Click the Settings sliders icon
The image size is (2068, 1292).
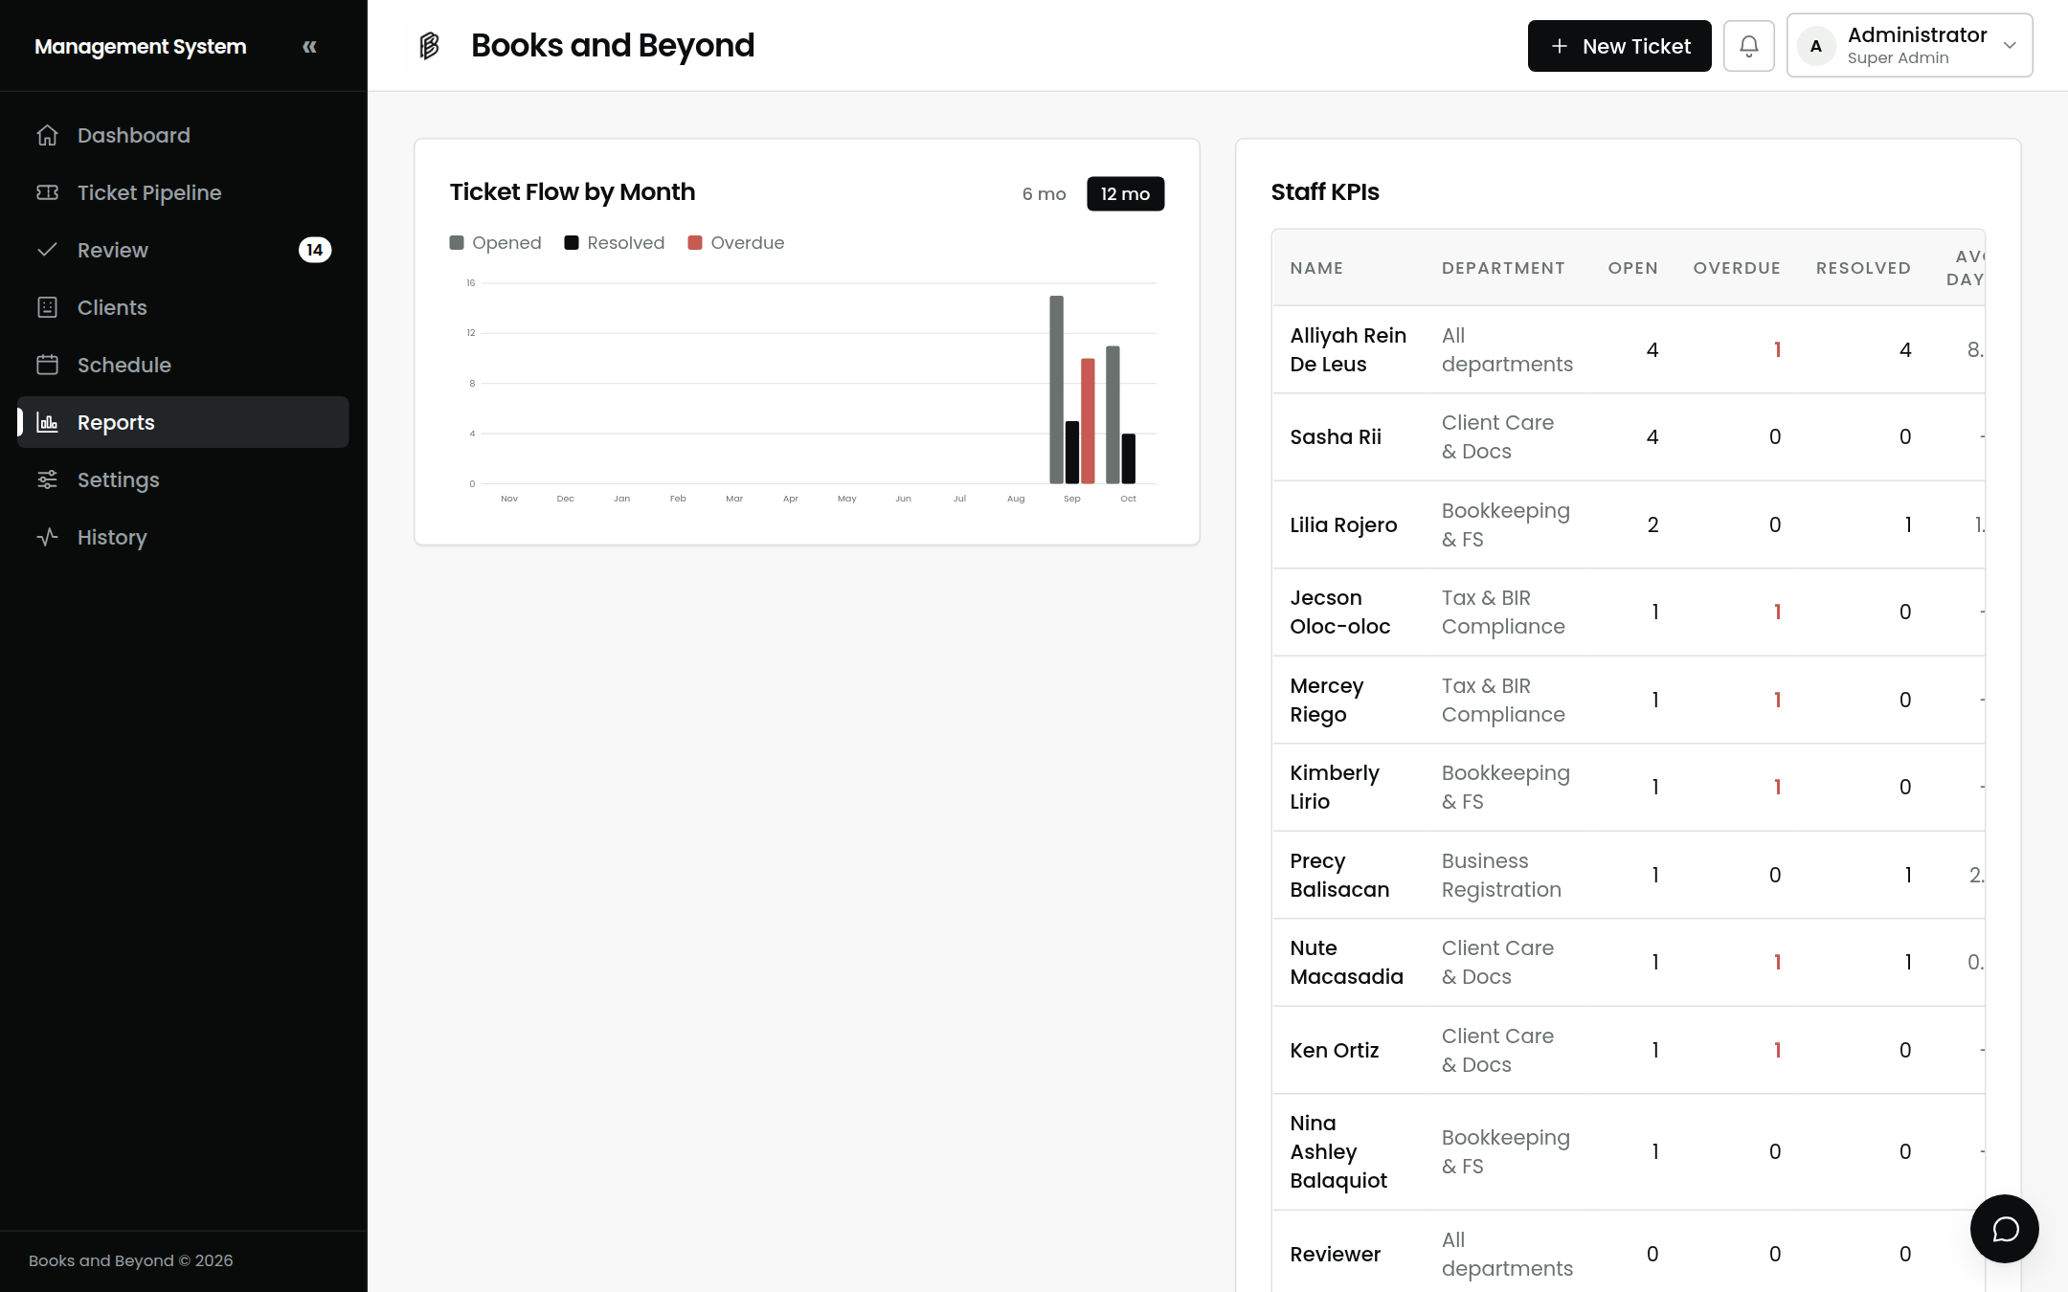[47, 479]
